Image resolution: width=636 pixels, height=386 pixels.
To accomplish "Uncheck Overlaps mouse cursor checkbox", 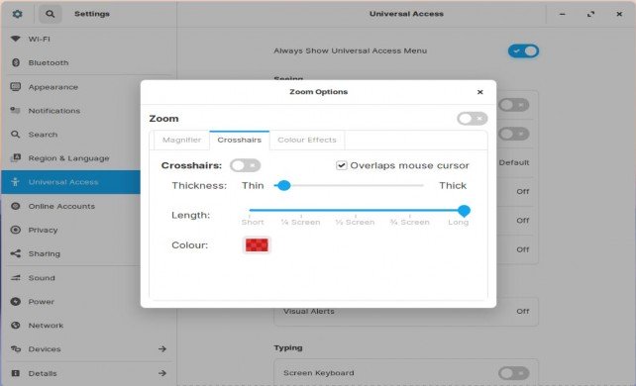I will 342,165.
